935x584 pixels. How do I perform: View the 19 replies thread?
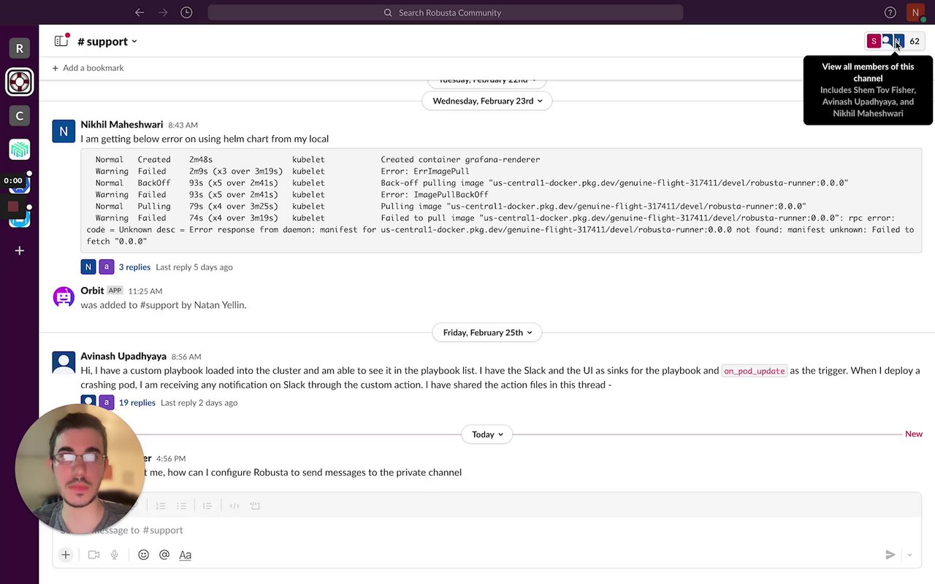click(137, 403)
